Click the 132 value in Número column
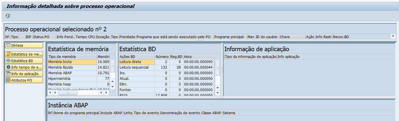Screen dimensions: 399x121 (162, 67)
